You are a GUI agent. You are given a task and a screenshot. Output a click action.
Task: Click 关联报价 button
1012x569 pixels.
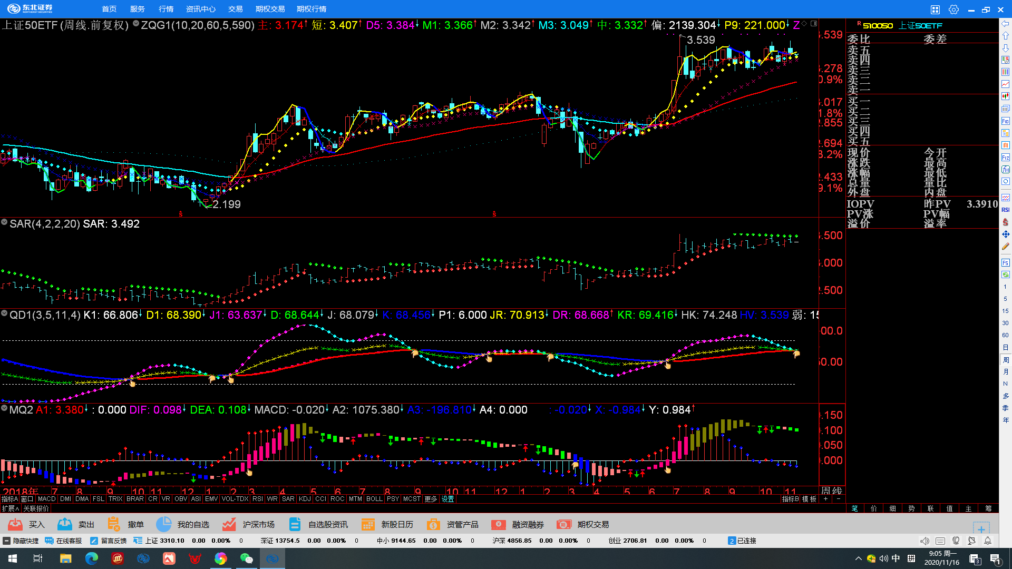[x=36, y=508]
